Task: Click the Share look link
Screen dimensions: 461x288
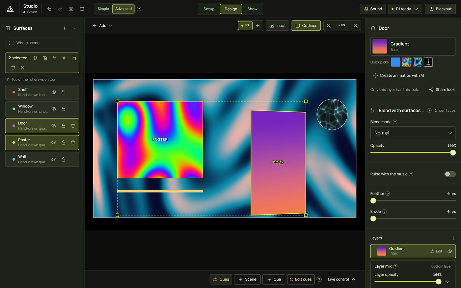Action: pos(442,90)
